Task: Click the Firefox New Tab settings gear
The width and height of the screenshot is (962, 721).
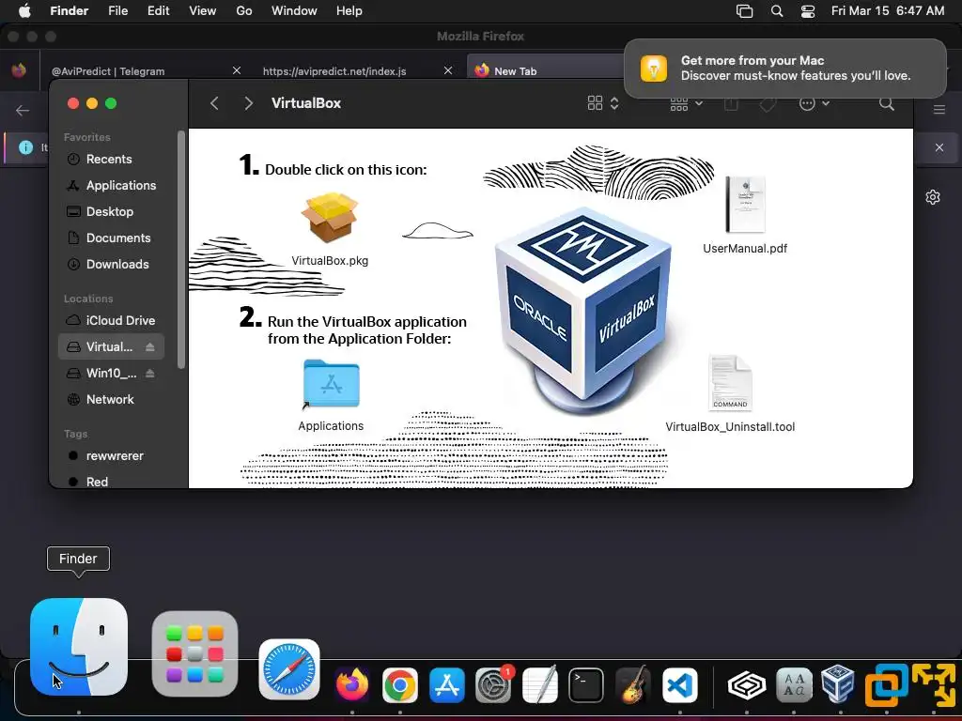Action: pyautogui.click(x=933, y=197)
